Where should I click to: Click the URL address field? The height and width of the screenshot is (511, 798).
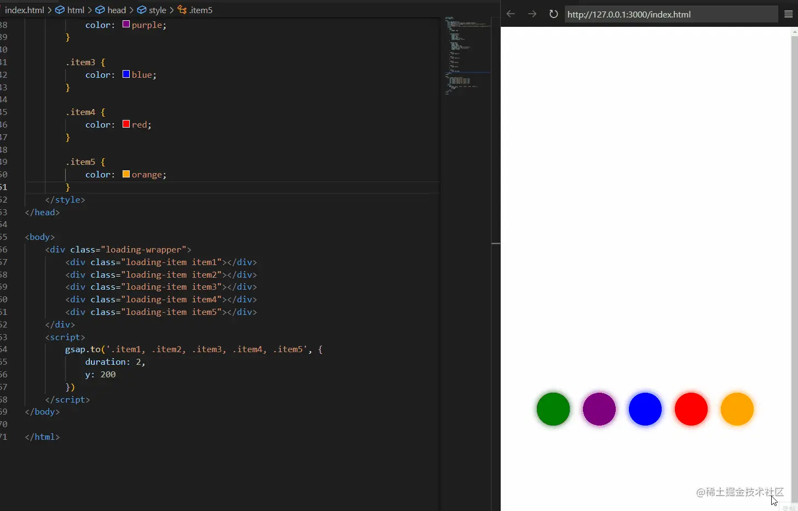671,14
